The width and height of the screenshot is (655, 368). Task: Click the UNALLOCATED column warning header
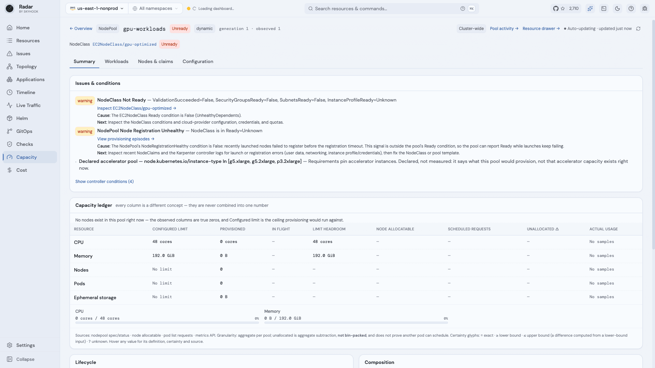pyautogui.click(x=543, y=229)
